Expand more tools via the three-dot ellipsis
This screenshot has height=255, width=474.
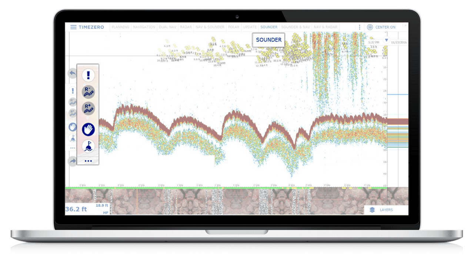point(88,161)
